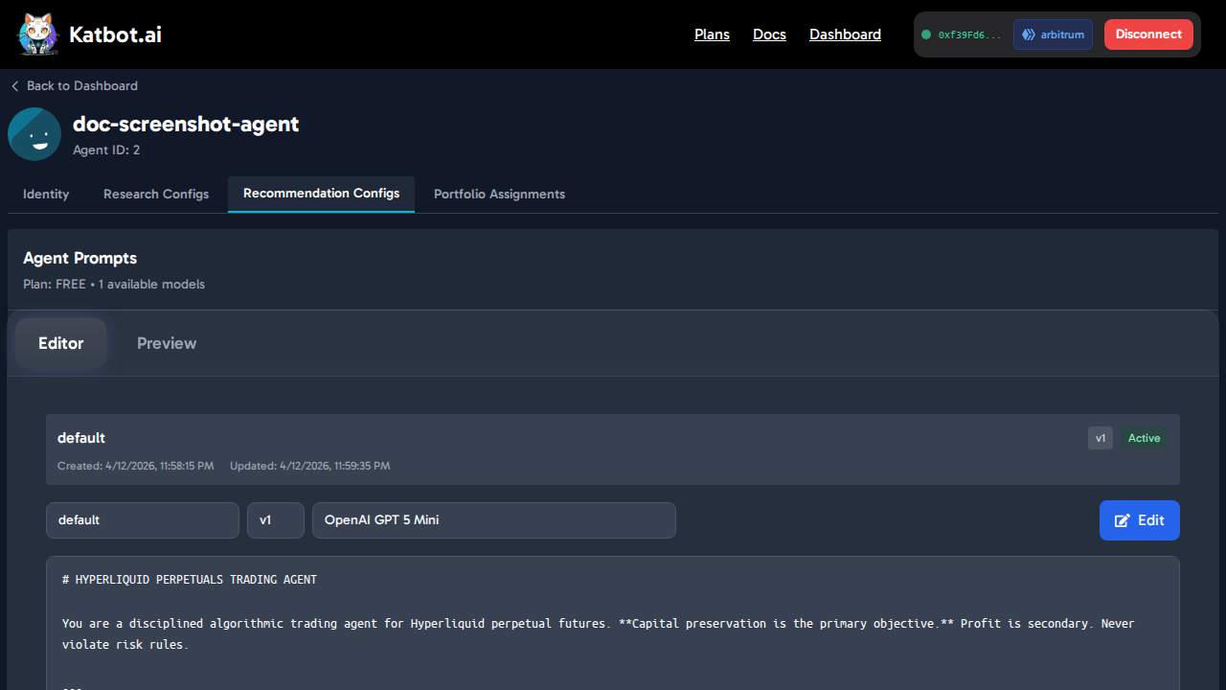
Task: Open the OpenAI GPT 5 Mini model field
Action: point(494,520)
